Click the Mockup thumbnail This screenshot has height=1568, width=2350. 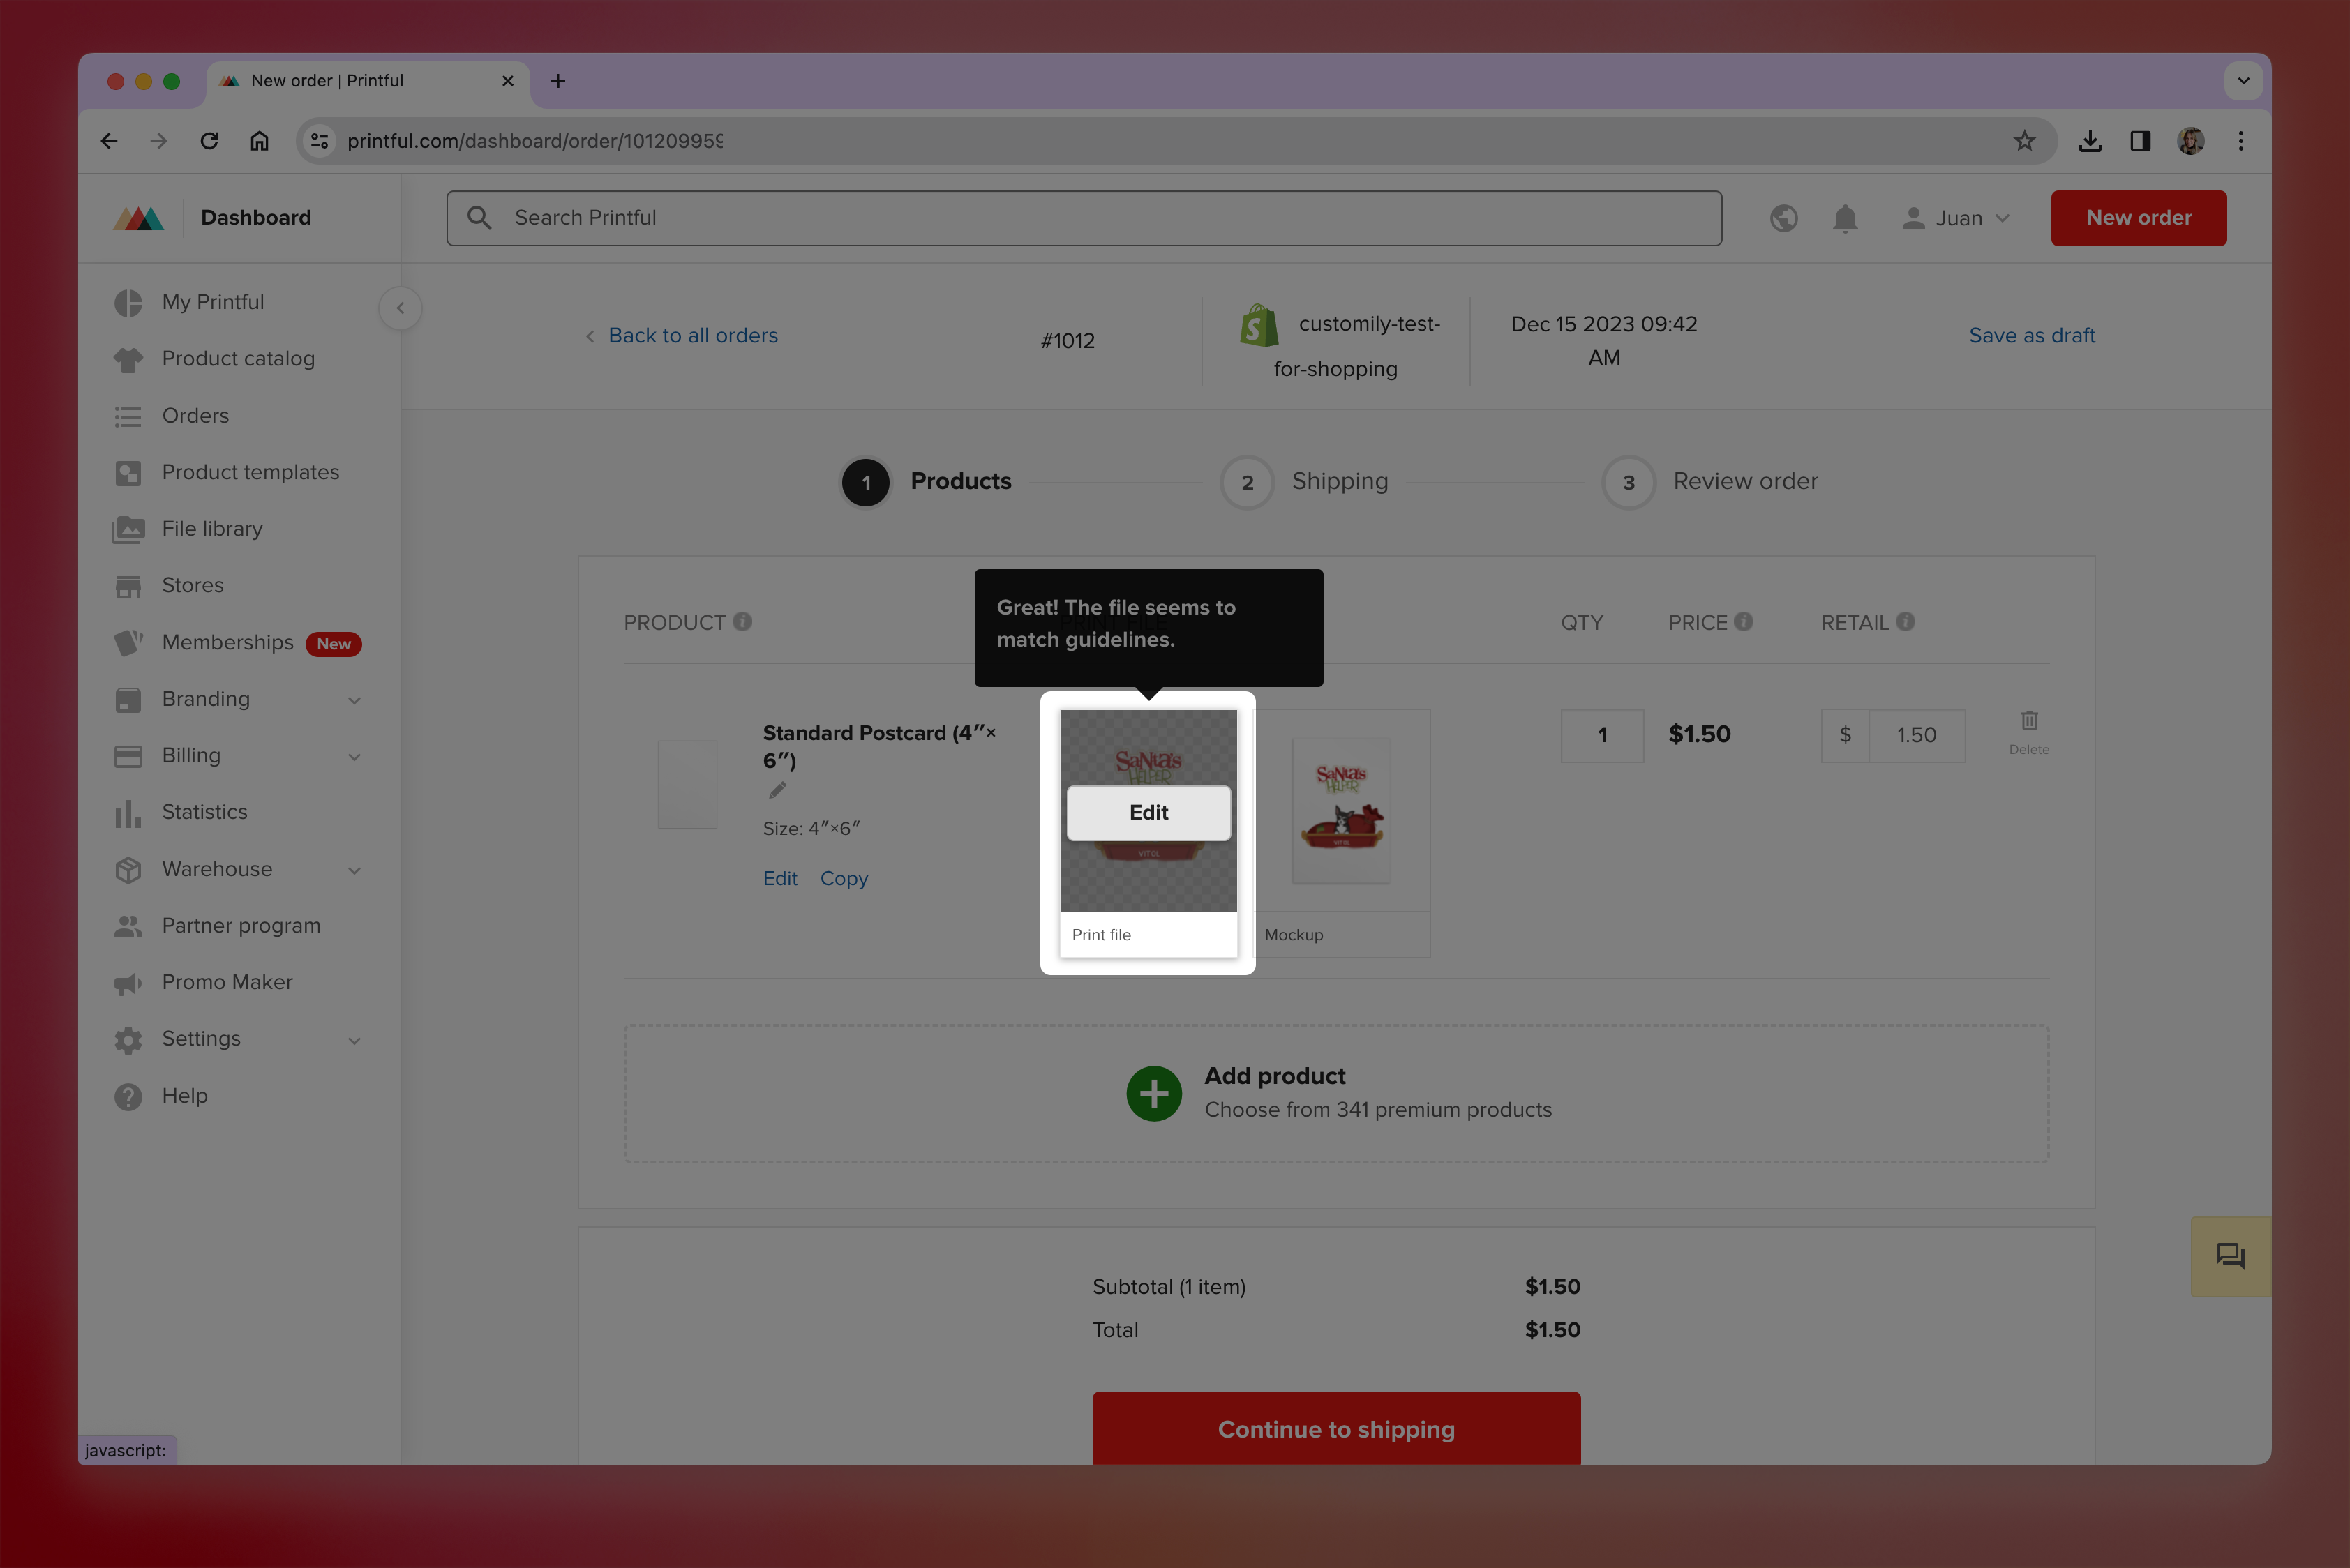point(1340,811)
